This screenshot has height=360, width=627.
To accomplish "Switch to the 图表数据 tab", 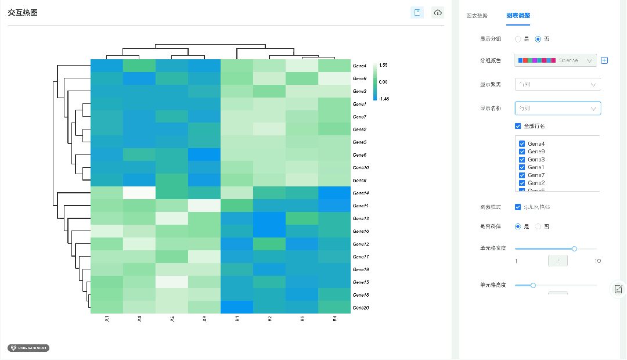I will tap(477, 16).
